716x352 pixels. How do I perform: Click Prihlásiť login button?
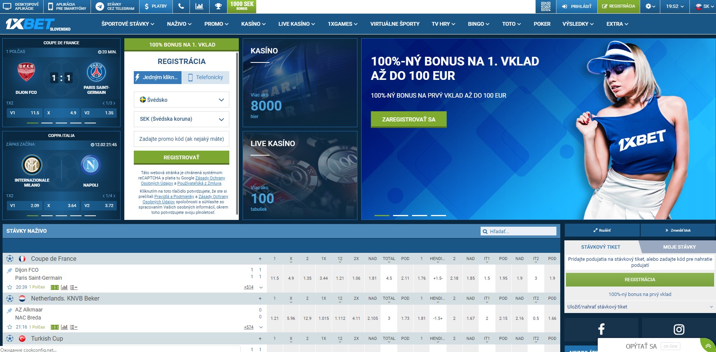click(x=577, y=6)
